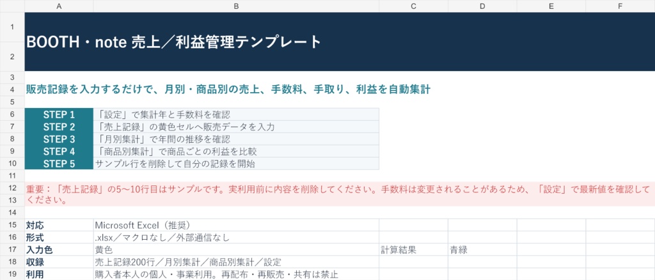
Task: Click the 'STEP 2' cell
Action: pos(59,127)
